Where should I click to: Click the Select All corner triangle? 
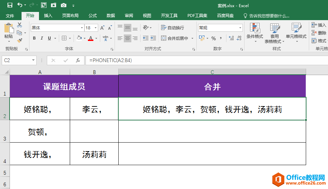(7, 72)
